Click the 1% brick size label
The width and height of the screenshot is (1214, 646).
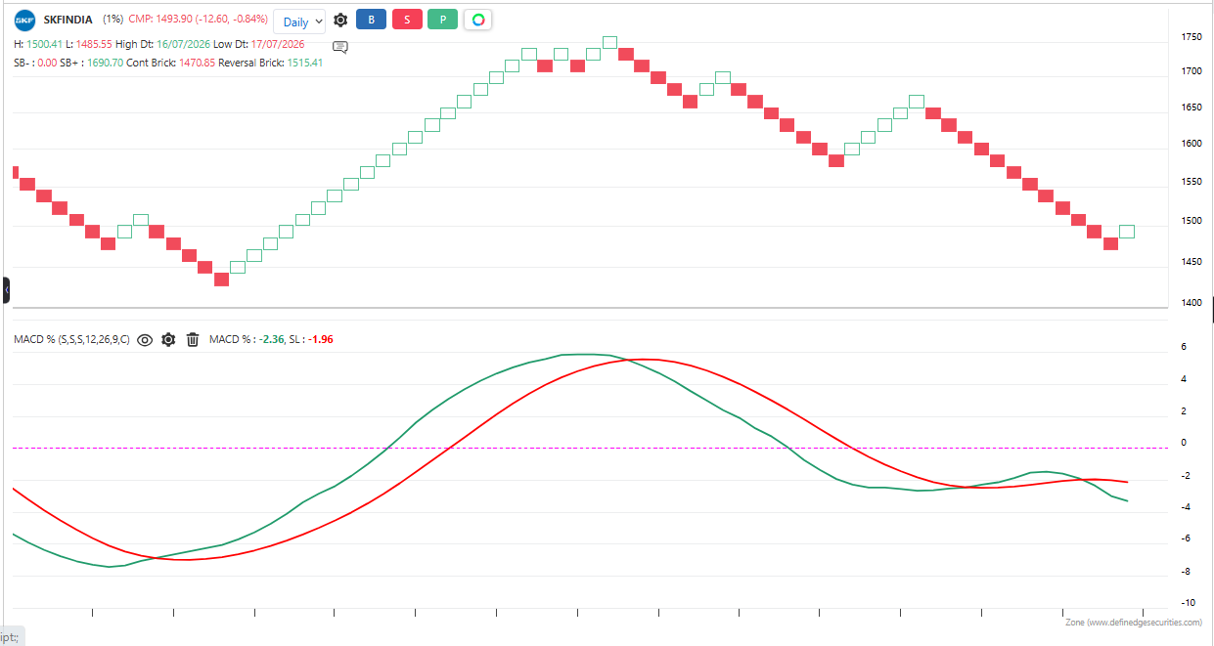click(x=112, y=20)
